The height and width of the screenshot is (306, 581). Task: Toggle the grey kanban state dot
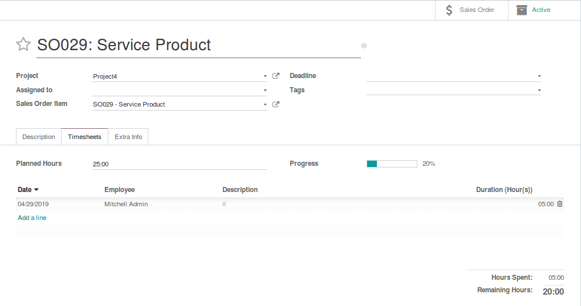(x=364, y=46)
